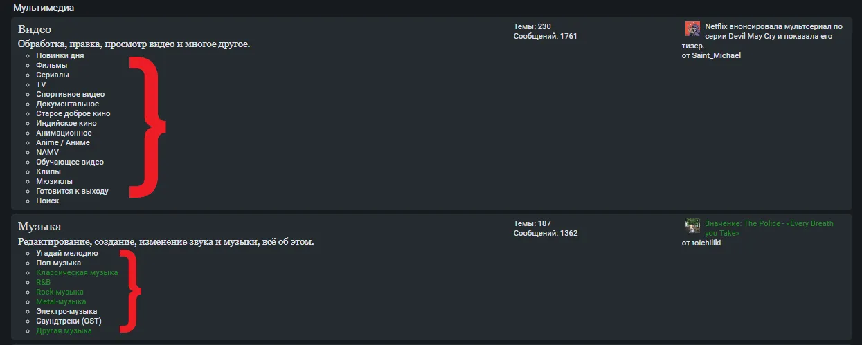Visit the Anime / Аниме subforum
This screenshot has width=862, height=345.
tap(63, 142)
